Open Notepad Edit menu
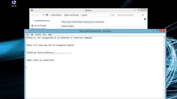The height and width of the screenshot is (99, 177). [x=32, y=35]
